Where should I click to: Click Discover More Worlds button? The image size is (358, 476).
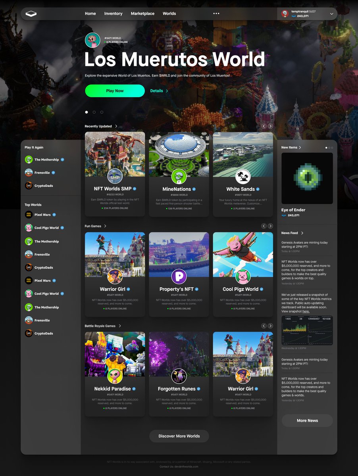(179, 436)
